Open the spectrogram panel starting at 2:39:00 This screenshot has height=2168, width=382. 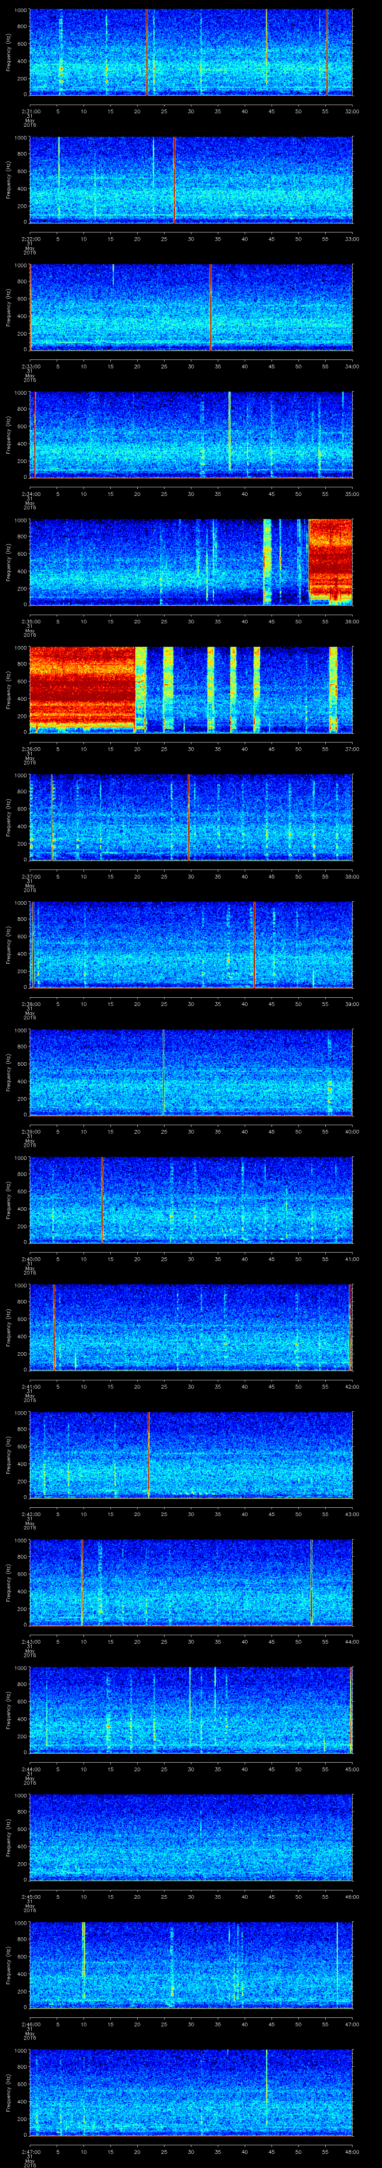tap(191, 1071)
